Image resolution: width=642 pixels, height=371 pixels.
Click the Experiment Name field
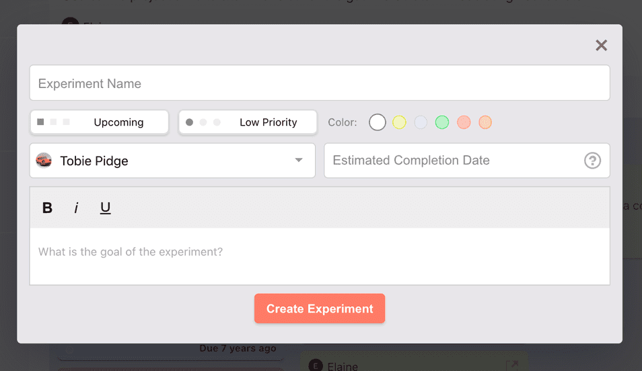tap(320, 83)
